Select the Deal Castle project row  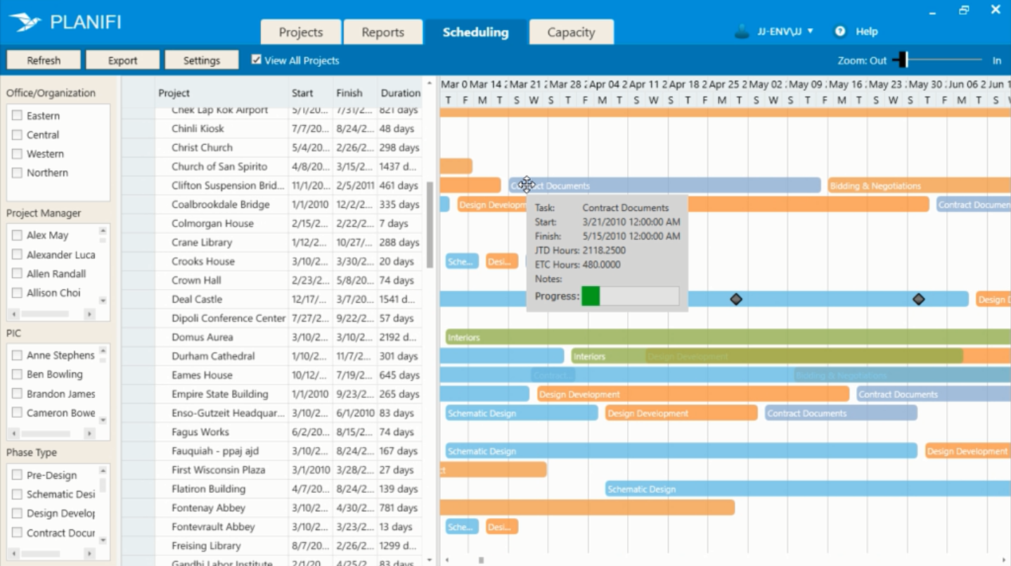pyautogui.click(x=271, y=300)
